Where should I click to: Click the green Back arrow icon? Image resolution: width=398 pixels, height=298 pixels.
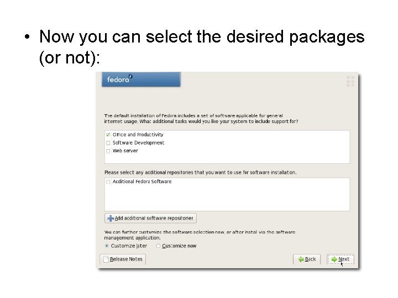pyautogui.click(x=301, y=259)
